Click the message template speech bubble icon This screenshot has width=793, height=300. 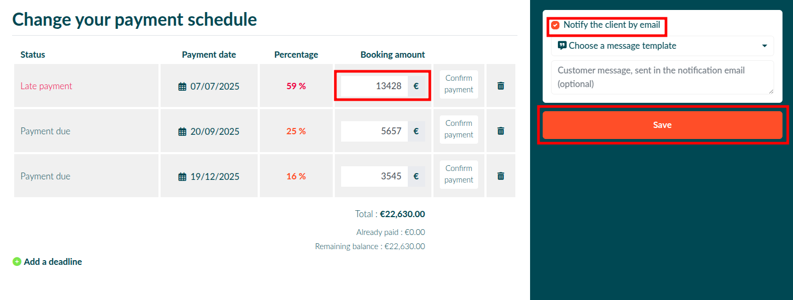562,46
